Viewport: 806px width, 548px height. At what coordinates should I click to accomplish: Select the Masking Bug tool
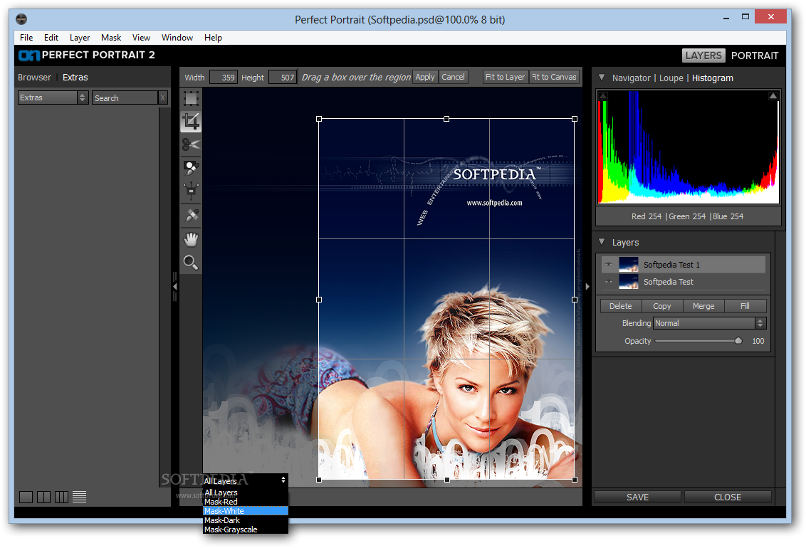tap(191, 191)
